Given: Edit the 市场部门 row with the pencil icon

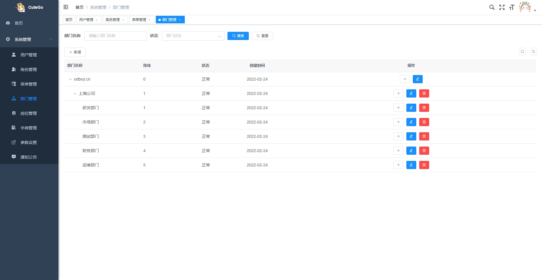Looking at the screenshot, I should point(411,122).
